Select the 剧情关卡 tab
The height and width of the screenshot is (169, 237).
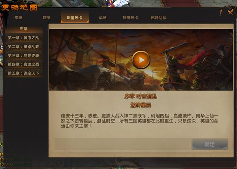tap(75, 17)
